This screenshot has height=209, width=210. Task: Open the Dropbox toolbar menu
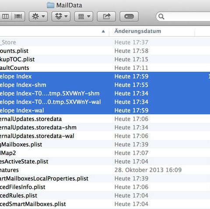(61, 17)
